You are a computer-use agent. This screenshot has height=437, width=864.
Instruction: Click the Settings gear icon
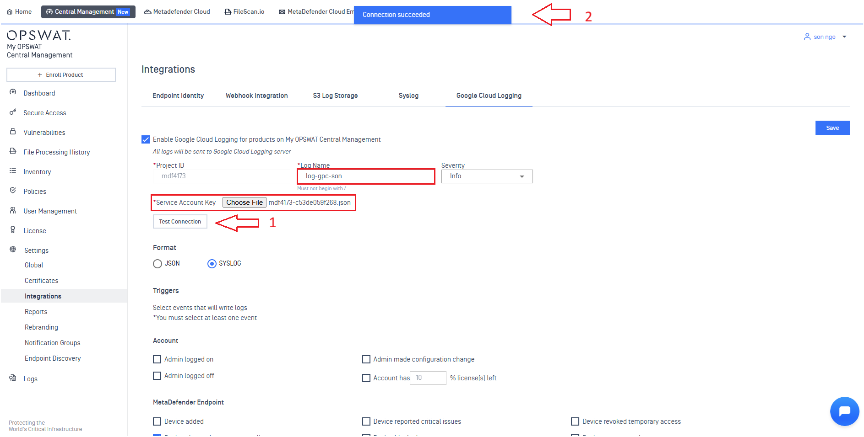13,250
